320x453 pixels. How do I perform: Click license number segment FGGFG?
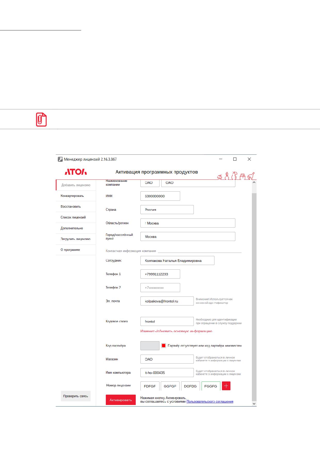(x=211, y=386)
